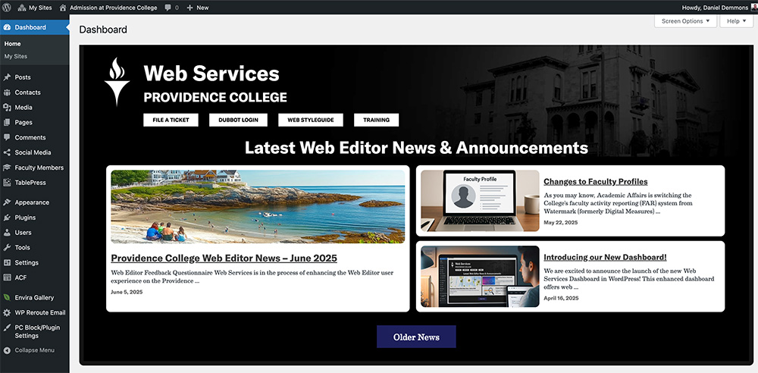758x373 pixels.
Task: Expand the Screen Options dropdown
Action: click(685, 21)
